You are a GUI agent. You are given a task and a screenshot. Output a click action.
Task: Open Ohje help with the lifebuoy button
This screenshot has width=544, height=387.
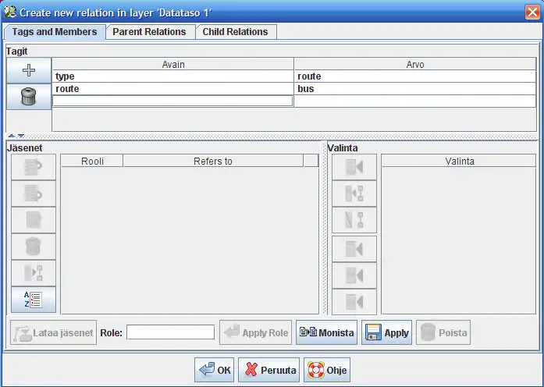coord(326,371)
